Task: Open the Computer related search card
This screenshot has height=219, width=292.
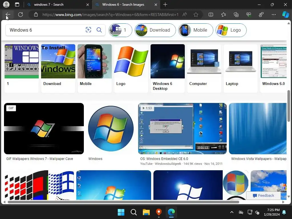Action: [x=204, y=68]
